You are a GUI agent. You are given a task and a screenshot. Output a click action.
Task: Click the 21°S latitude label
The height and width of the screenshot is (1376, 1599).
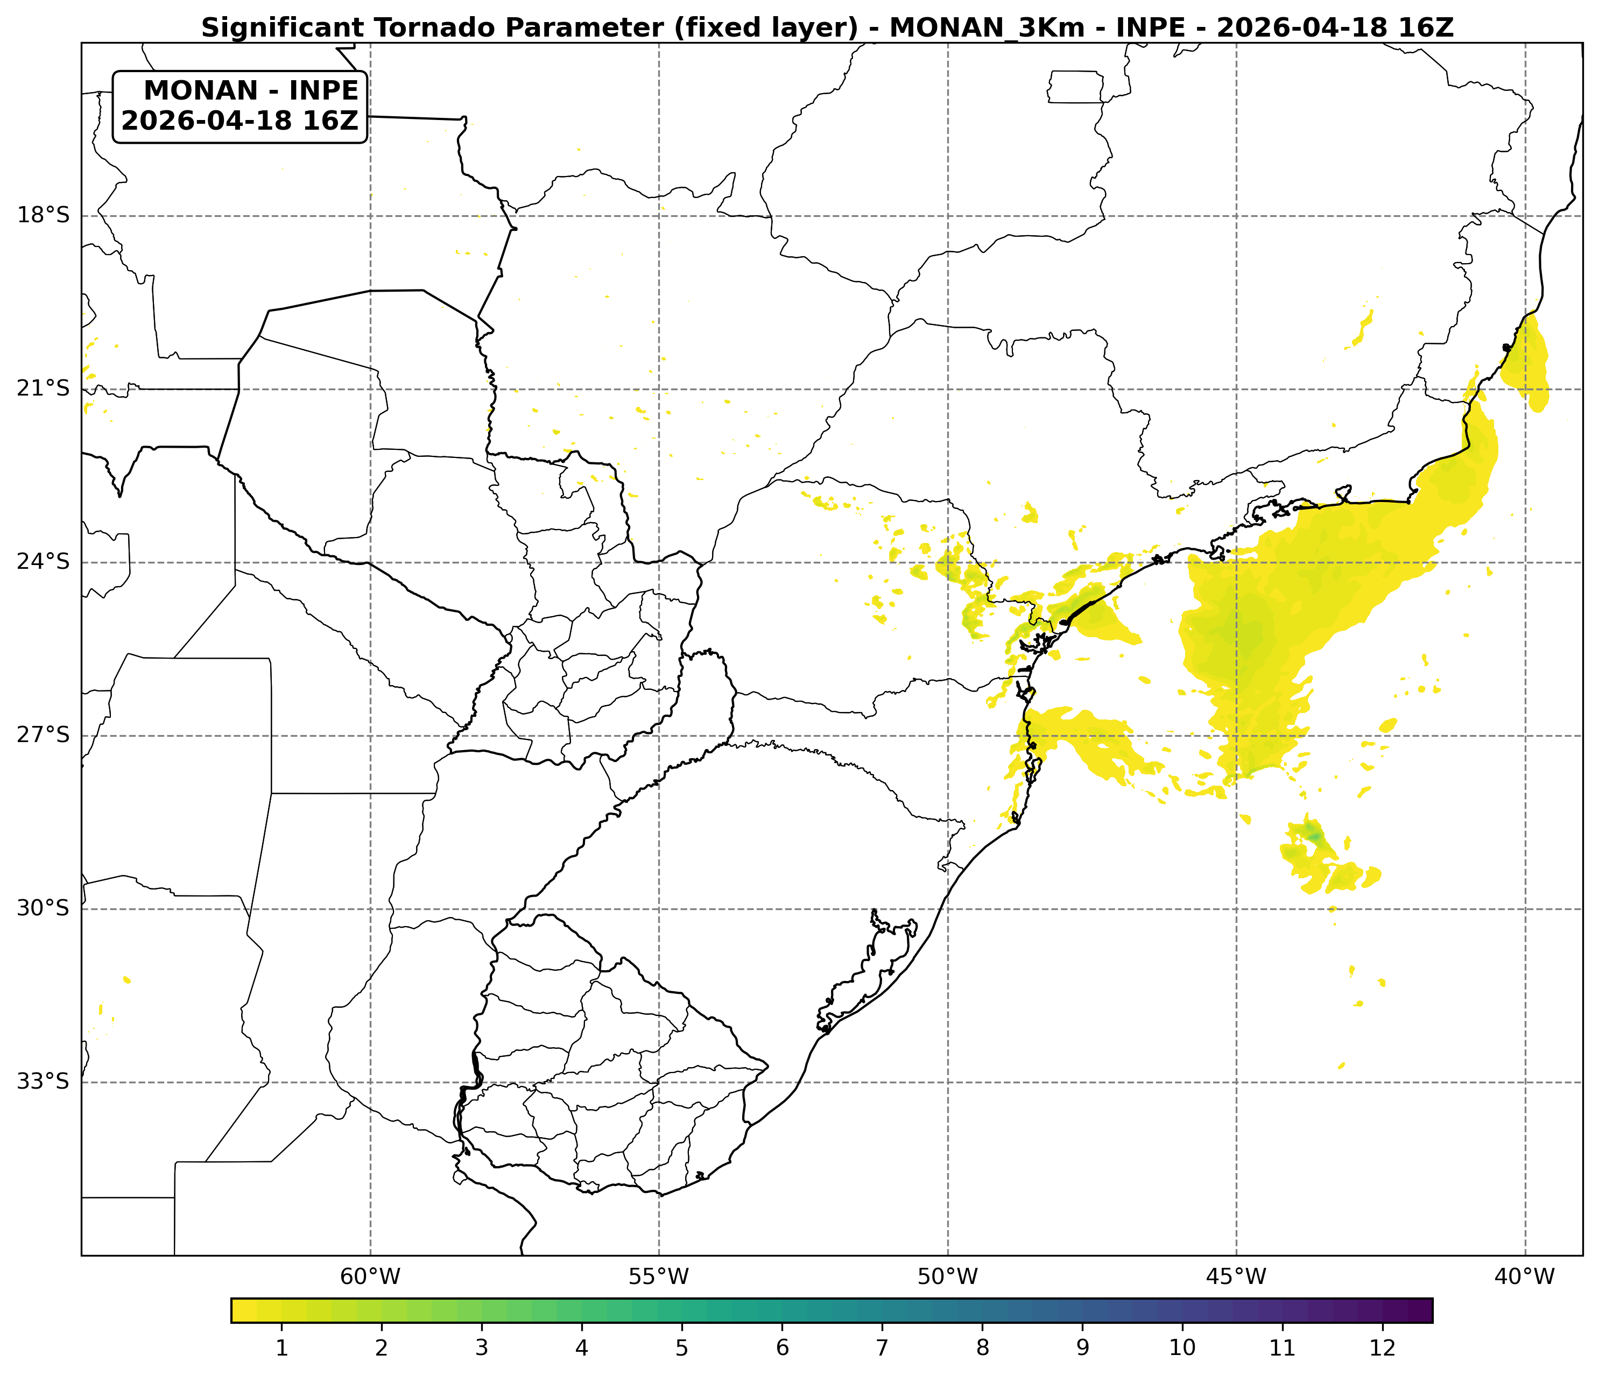click(x=43, y=388)
